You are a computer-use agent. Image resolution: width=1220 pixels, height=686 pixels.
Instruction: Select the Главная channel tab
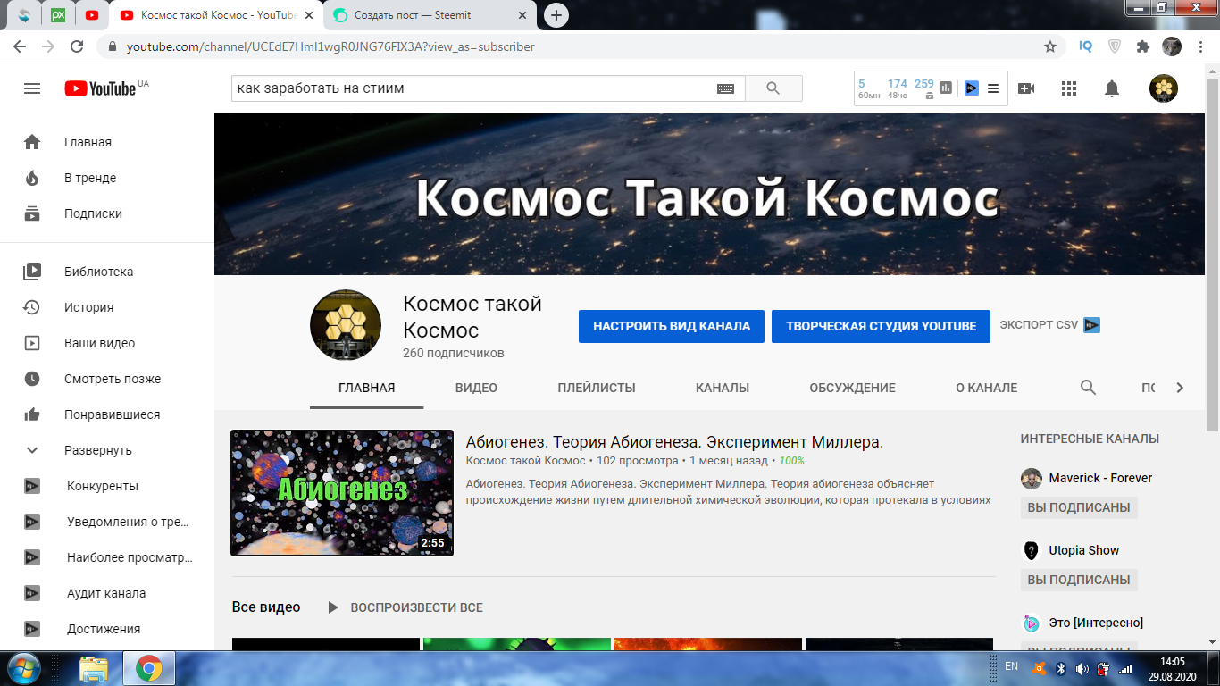pyautogui.click(x=367, y=388)
